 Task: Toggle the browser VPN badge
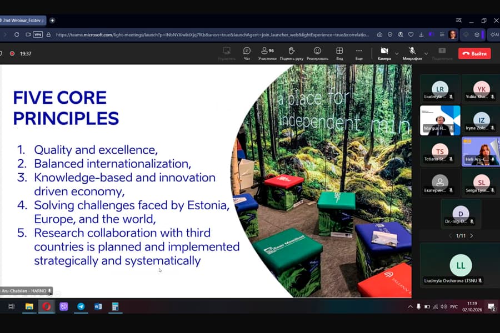[38, 34]
